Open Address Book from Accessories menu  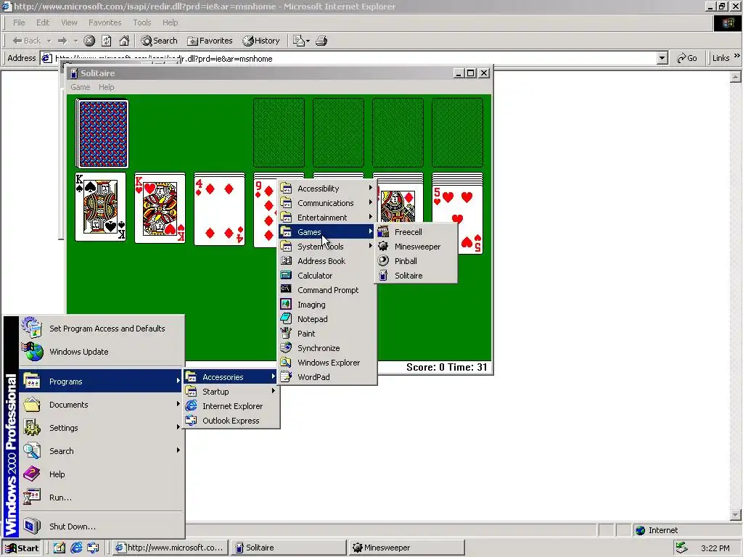click(327, 261)
